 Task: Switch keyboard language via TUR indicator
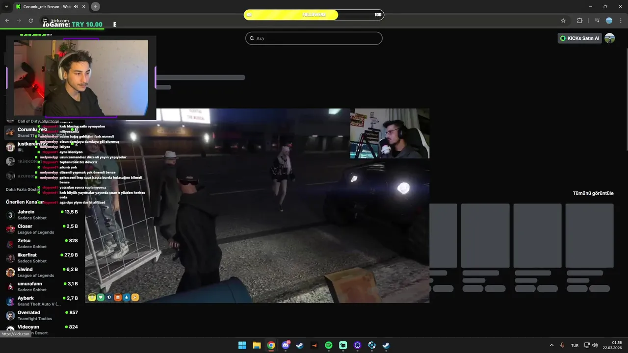point(575,345)
